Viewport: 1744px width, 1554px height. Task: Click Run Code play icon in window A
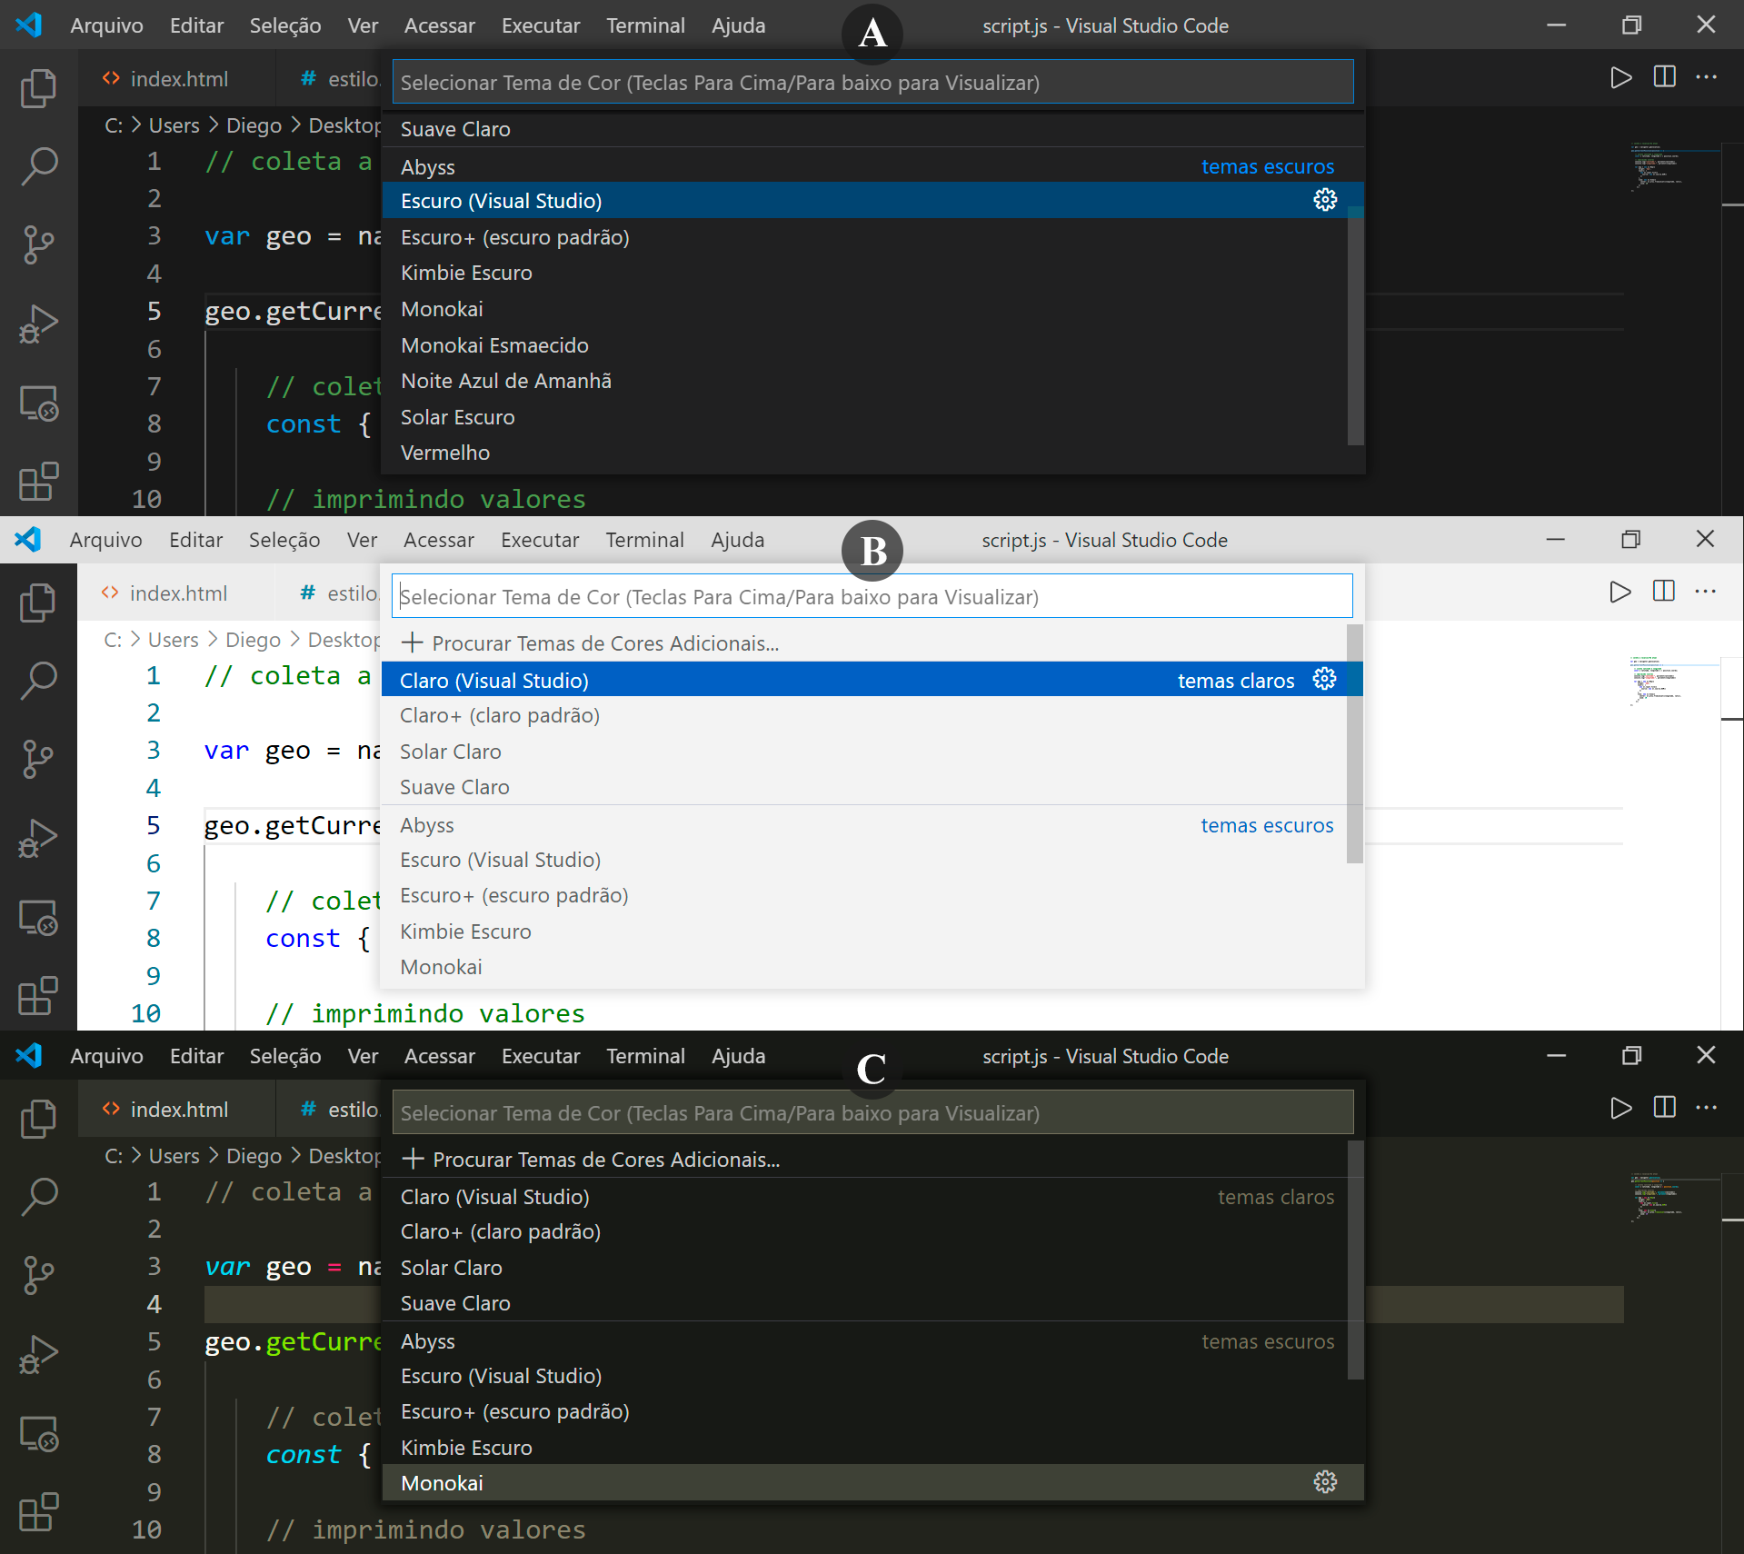point(1620,78)
